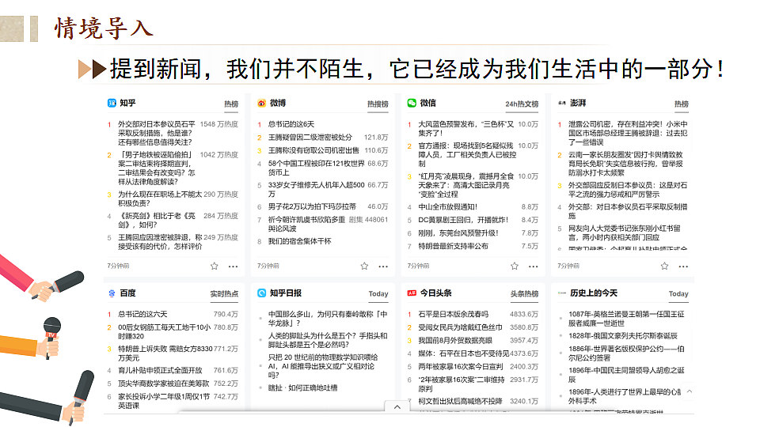
Task: Open 今日头条 item 我国前8月外贸数据亮眼
Action: (x=455, y=340)
